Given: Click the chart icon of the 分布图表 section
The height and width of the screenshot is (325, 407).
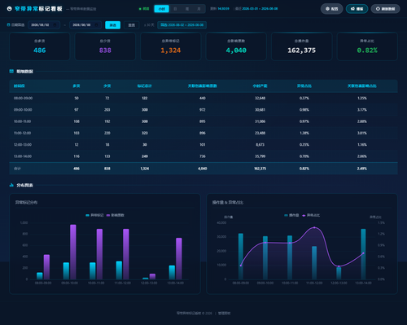Looking at the screenshot, I should (x=11, y=185).
